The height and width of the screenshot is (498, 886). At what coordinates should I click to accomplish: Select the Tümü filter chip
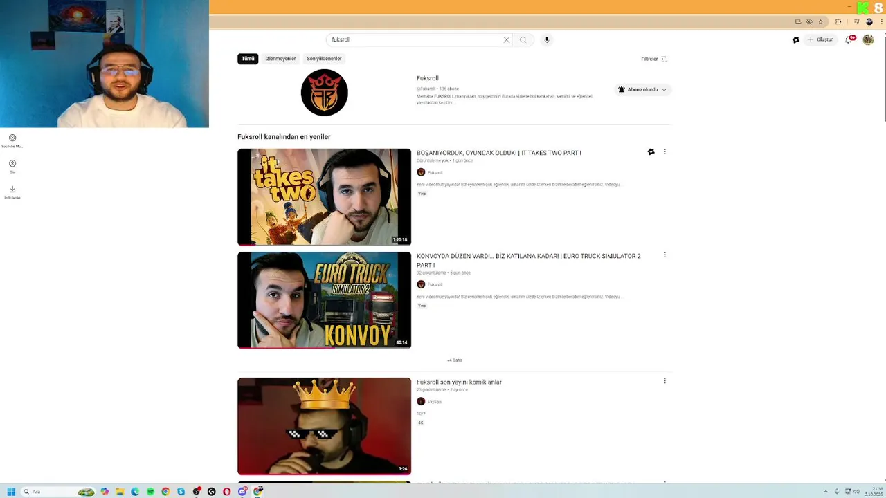pos(248,59)
